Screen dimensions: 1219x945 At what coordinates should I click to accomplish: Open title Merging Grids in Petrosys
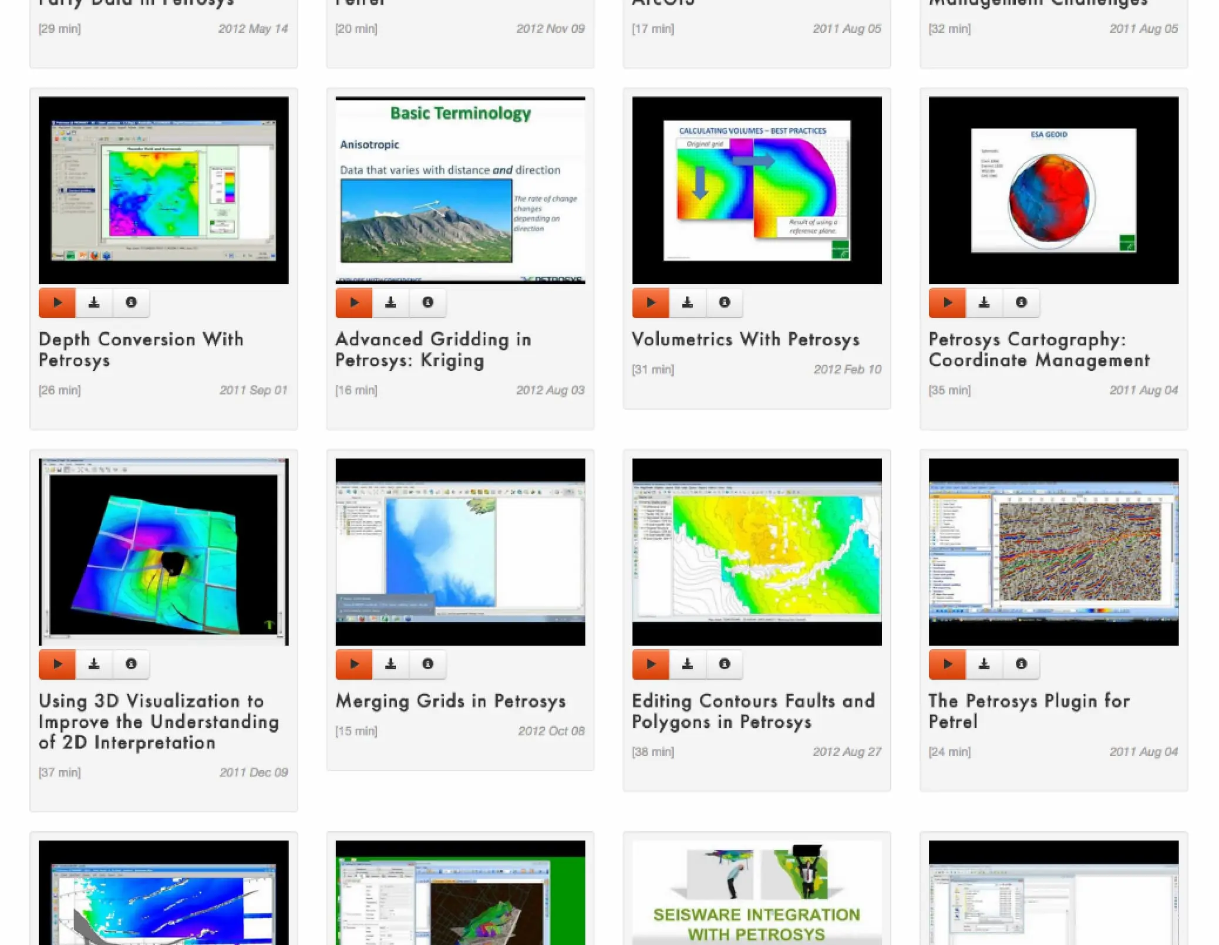coord(450,701)
